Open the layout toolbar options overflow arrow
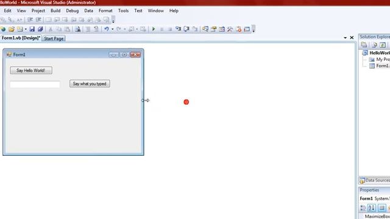The width and height of the screenshot is (390, 219). (113, 19)
